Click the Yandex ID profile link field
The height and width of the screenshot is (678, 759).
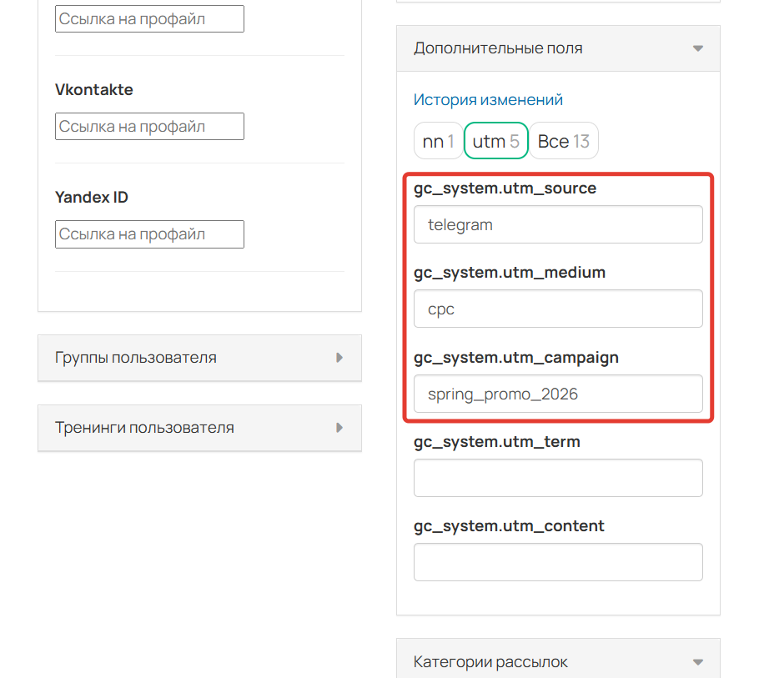coord(149,234)
